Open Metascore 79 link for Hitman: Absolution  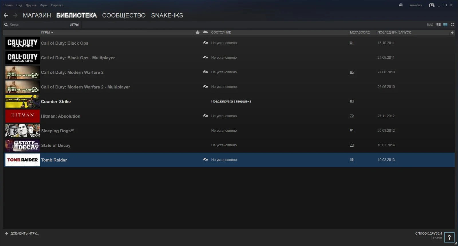tap(352, 116)
